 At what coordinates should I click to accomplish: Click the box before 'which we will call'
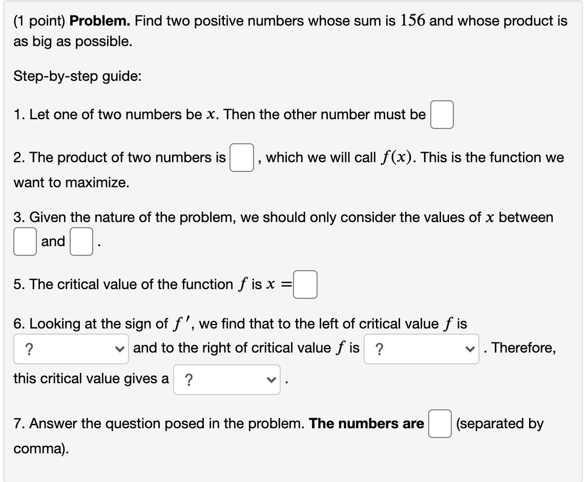click(x=241, y=158)
